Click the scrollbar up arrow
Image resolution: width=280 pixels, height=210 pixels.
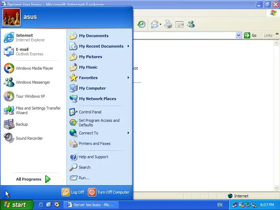[x=276, y=43]
